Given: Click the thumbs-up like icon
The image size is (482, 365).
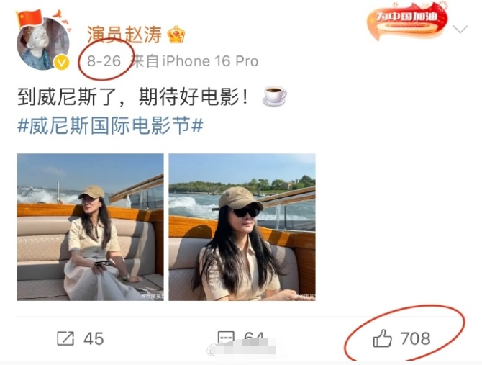Looking at the screenshot, I should tap(382, 338).
